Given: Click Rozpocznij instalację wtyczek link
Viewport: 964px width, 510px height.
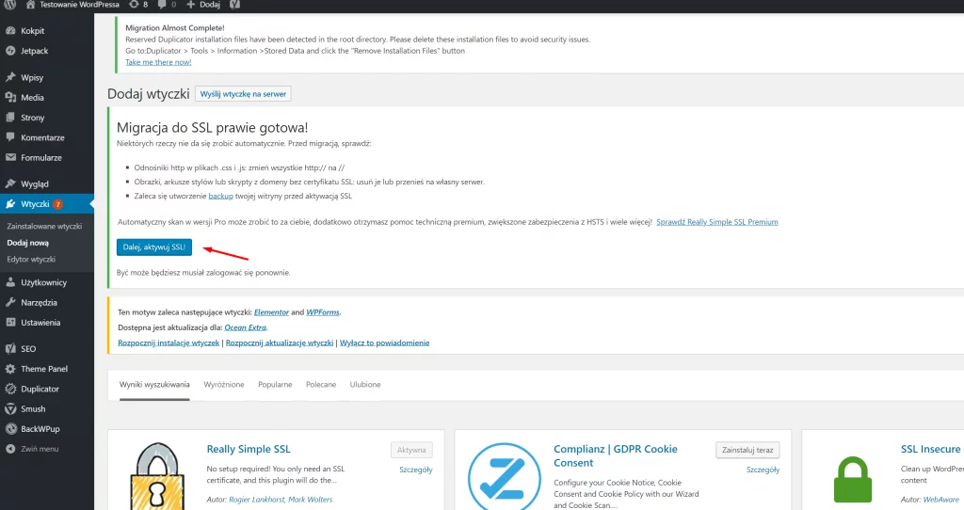Looking at the screenshot, I should pyautogui.click(x=169, y=343).
